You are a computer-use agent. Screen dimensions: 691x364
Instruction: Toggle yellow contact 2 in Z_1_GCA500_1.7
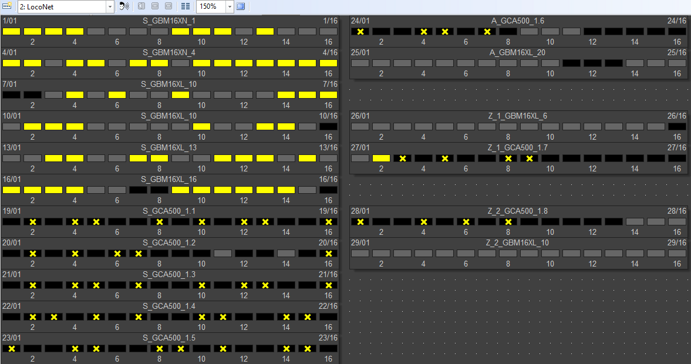[x=382, y=159]
